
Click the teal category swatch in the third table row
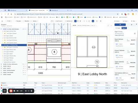point(1,91)
